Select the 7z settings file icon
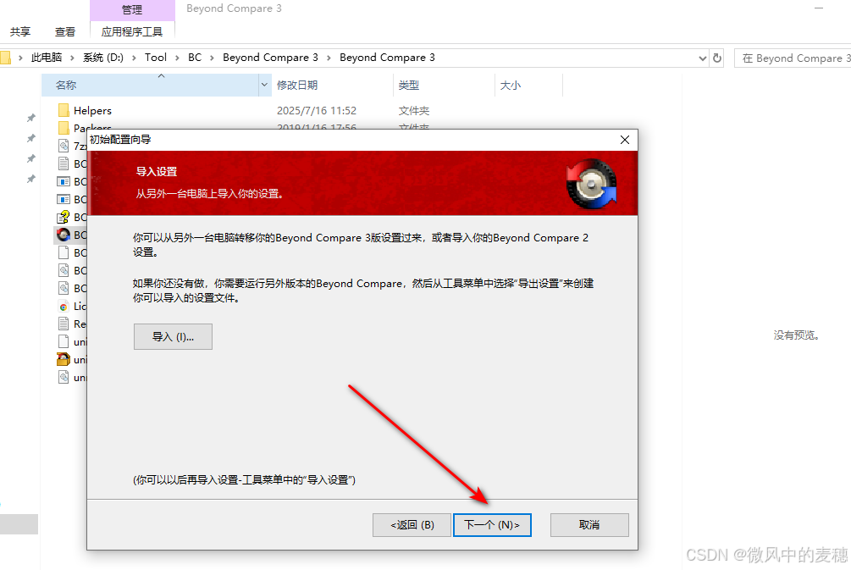This screenshot has width=851, height=570. coord(64,146)
